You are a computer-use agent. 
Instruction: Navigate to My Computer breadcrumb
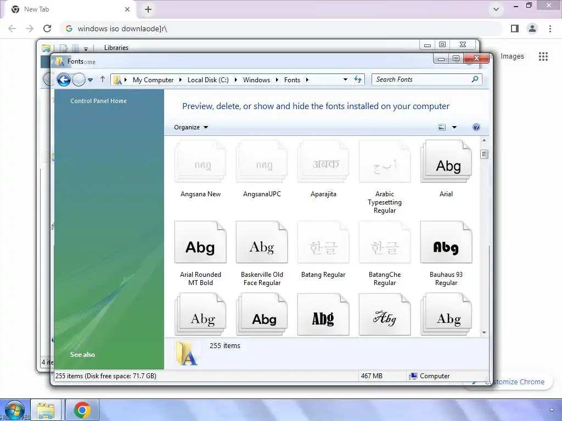(x=153, y=80)
